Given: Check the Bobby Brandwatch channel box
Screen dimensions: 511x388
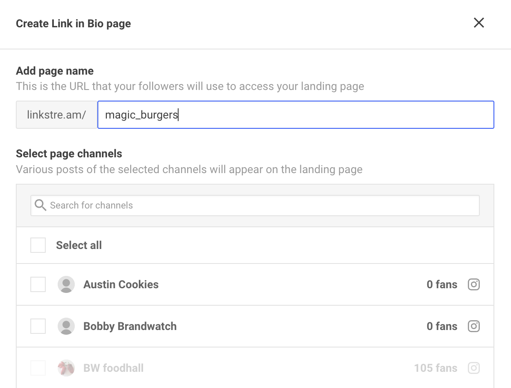Looking at the screenshot, I should [x=38, y=326].
